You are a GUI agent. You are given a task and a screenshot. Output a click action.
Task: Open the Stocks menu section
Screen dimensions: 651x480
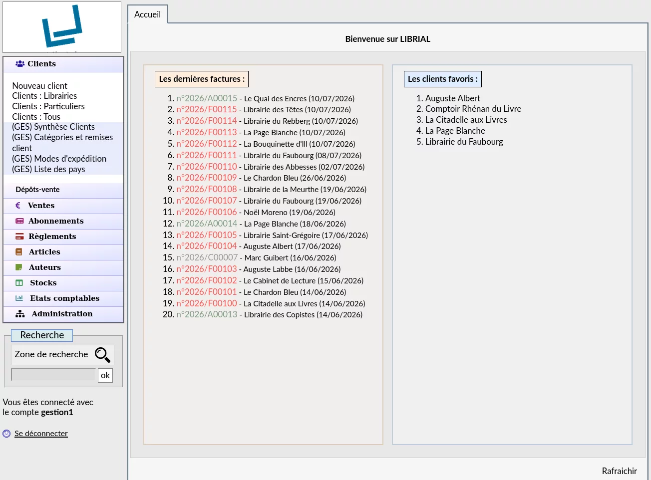63,283
